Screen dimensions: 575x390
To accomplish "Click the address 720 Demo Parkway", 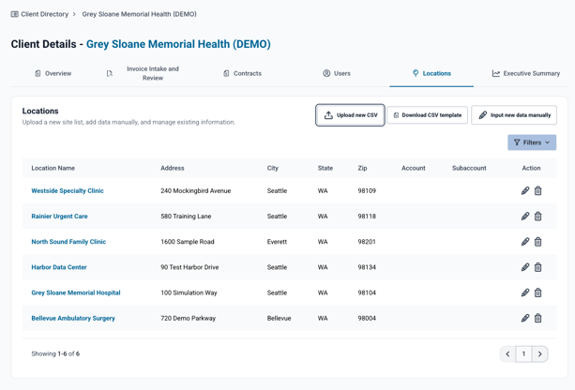I will pos(189,318).
